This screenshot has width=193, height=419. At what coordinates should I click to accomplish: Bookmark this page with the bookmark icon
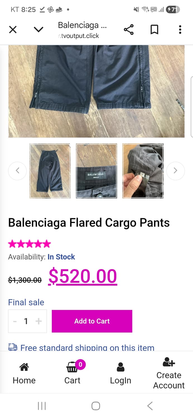click(154, 30)
